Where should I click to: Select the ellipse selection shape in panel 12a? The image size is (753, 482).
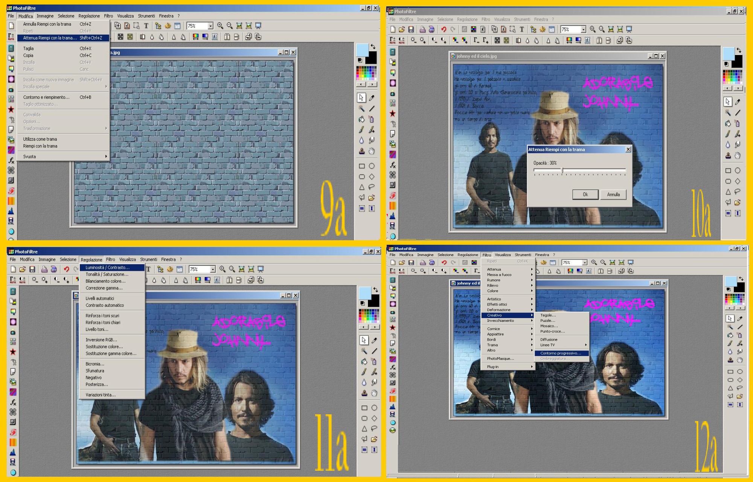pos(740,371)
